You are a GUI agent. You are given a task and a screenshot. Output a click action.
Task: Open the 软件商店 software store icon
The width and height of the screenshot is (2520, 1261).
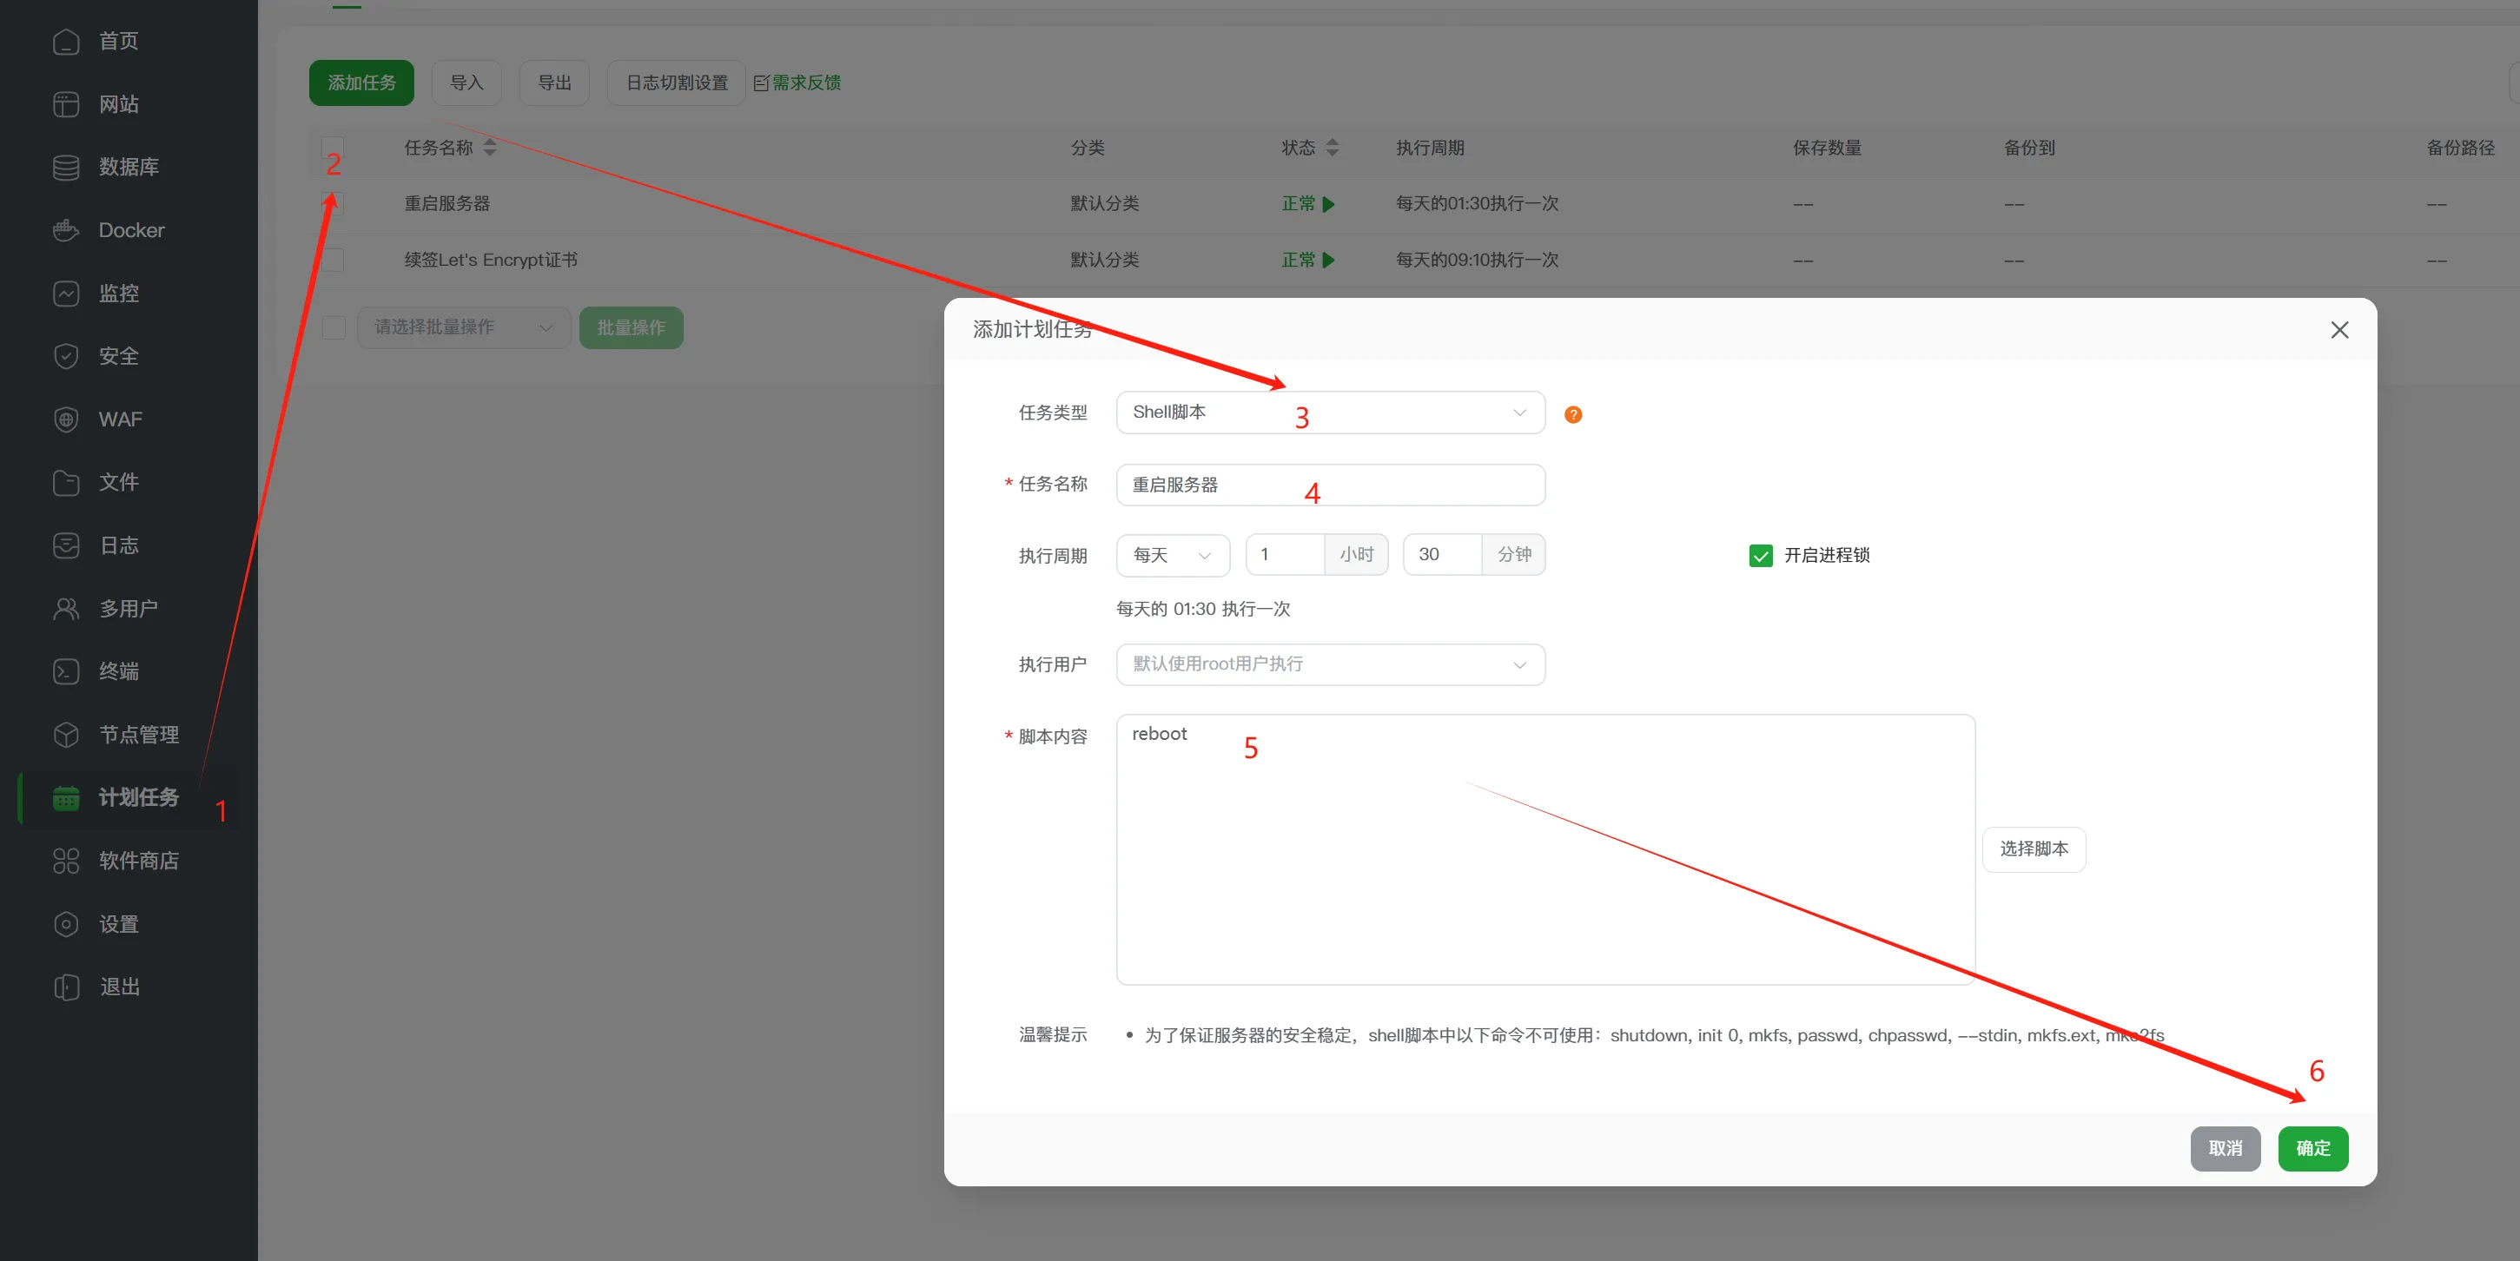click(x=65, y=861)
